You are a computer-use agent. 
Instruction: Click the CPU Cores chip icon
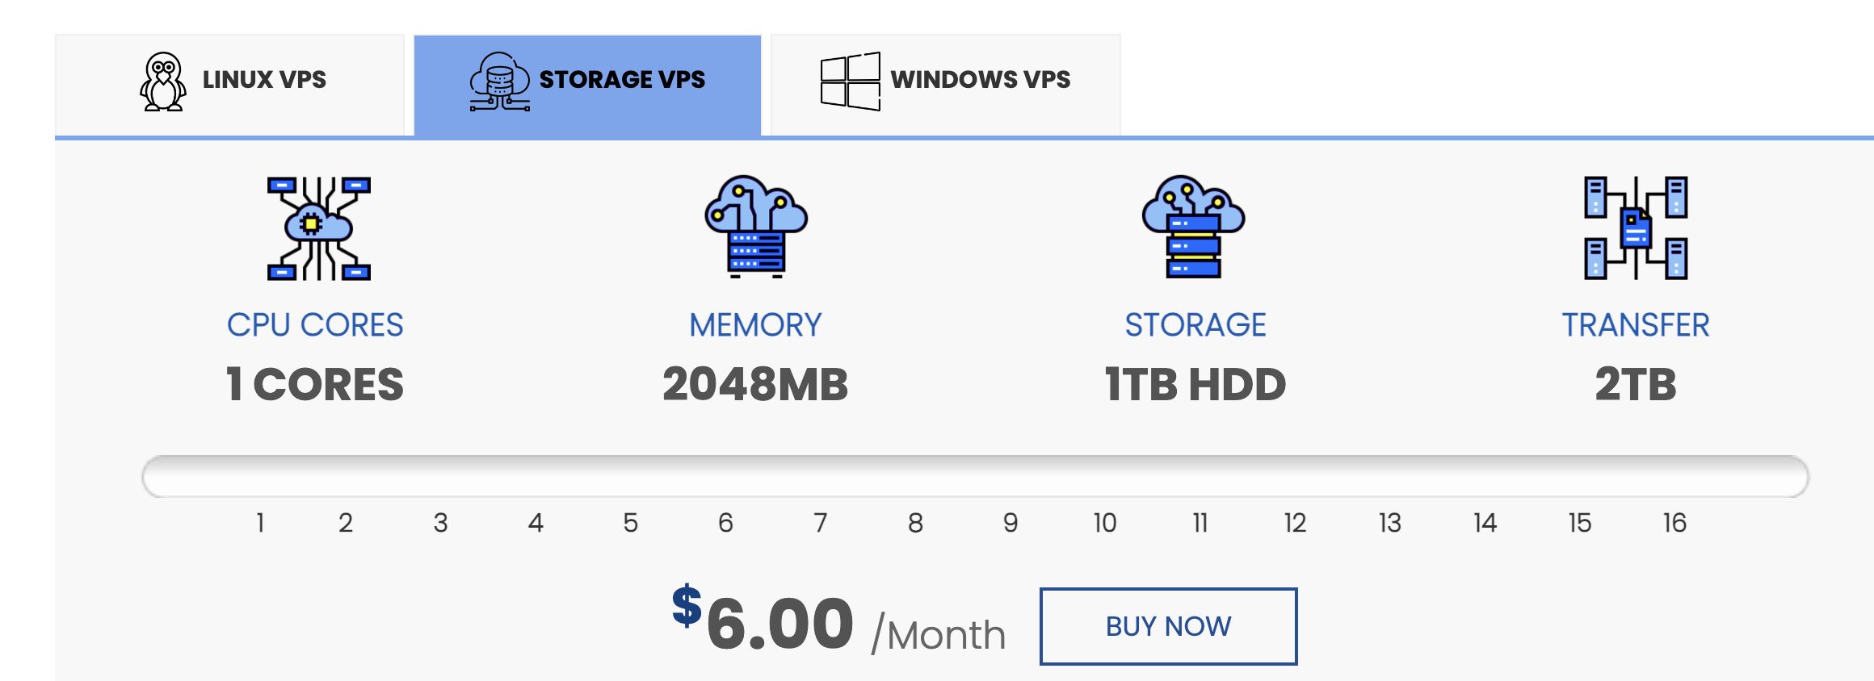click(319, 228)
